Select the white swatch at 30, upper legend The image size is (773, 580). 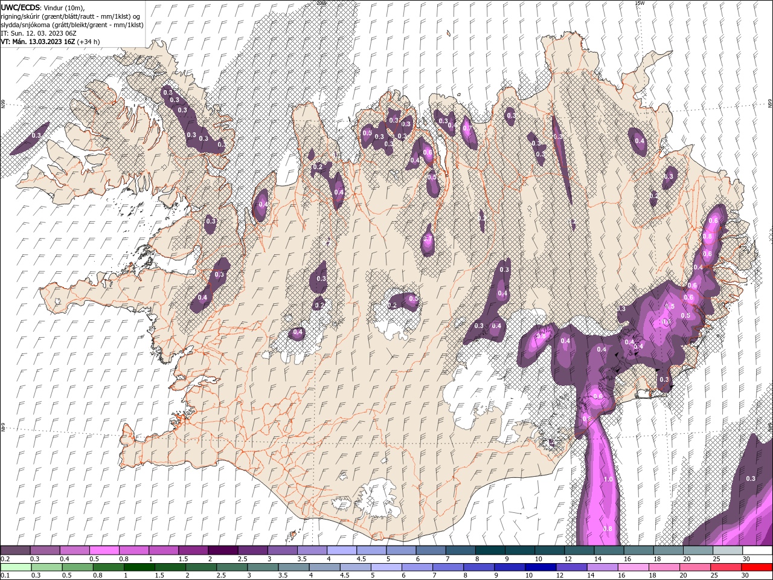(757, 550)
